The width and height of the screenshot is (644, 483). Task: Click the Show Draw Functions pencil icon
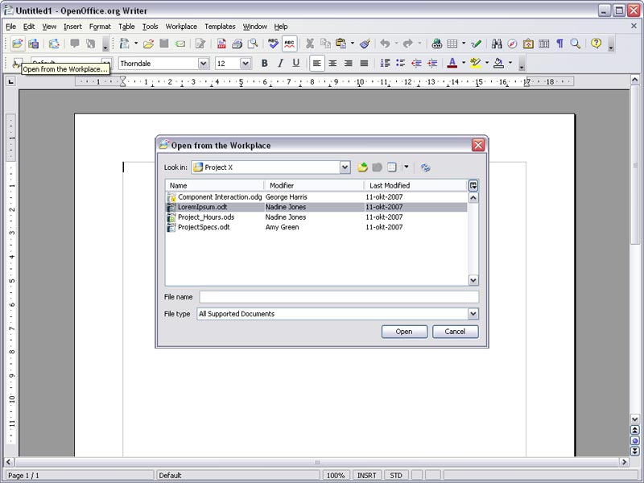click(476, 43)
